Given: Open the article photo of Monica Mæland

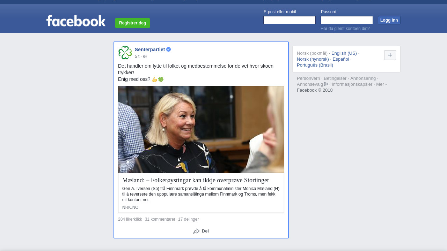Looking at the screenshot, I should pyautogui.click(x=201, y=129).
